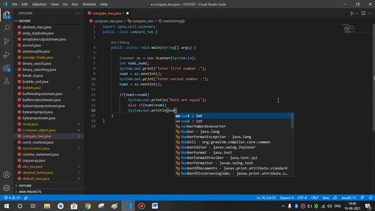Screen dimensions: 375x211
Task: Open binary_search.java file
Action: 36,64
